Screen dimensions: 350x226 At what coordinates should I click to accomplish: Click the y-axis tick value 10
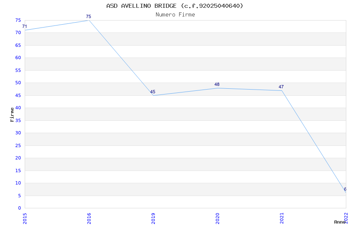(x=18, y=183)
